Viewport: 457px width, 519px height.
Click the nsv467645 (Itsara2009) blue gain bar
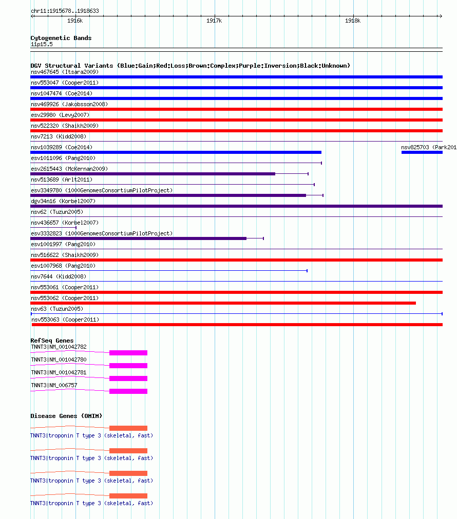[x=236, y=77]
